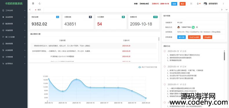Click the ZBlog插件 button
Image resolution: width=229 pixels, height=108 pixels.
(208, 37)
